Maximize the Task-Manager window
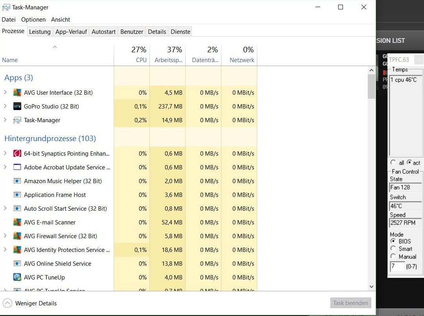Screen dimensions: 424x316 click(341, 7)
